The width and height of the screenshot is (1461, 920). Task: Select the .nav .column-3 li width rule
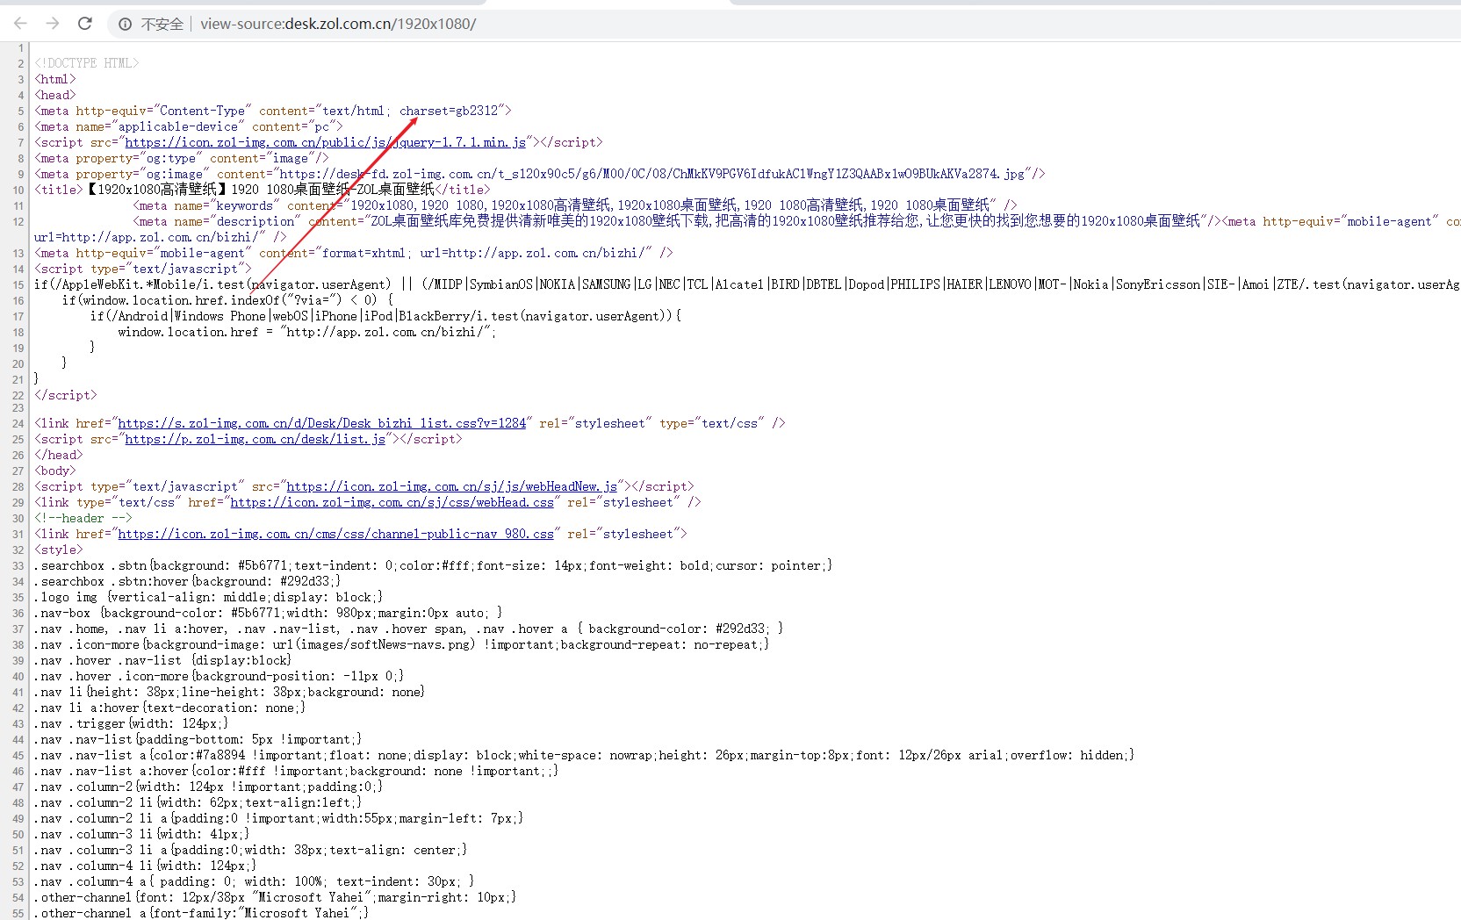click(142, 834)
